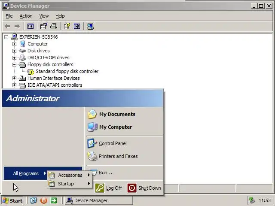Click the My Documents folder icon
275x206 pixels.
point(92,114)
